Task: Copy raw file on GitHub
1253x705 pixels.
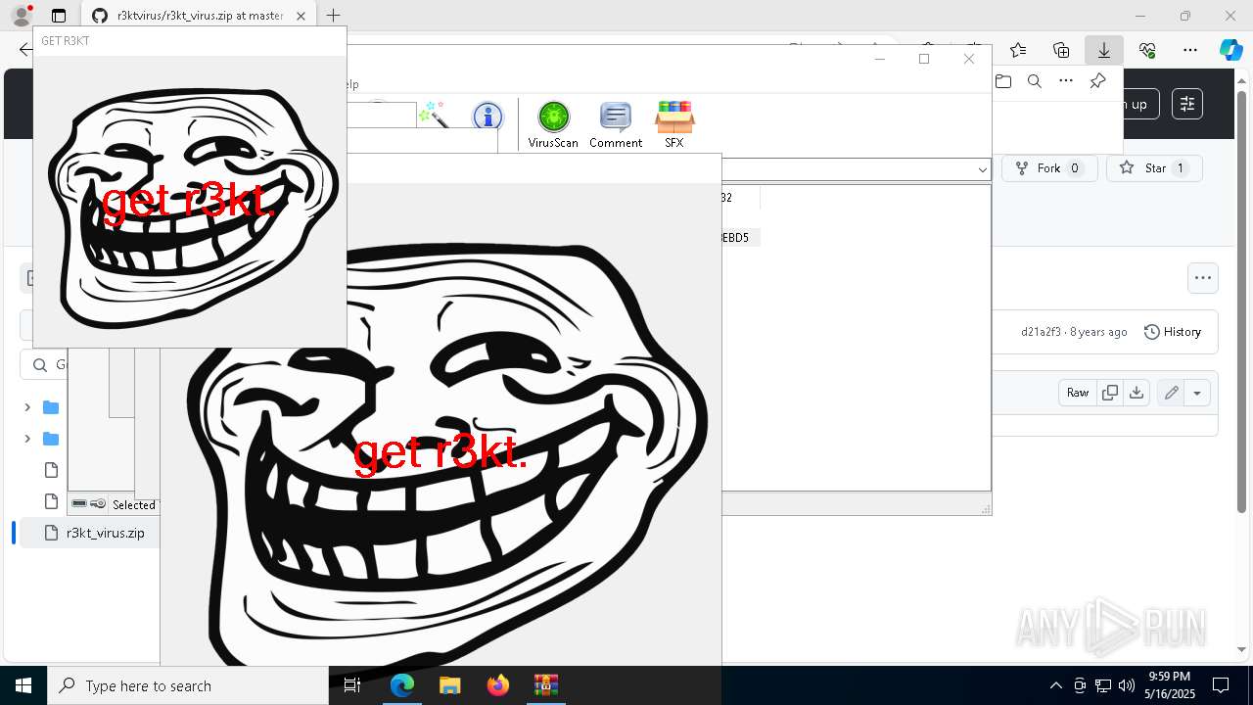Action: [1110, 393]
